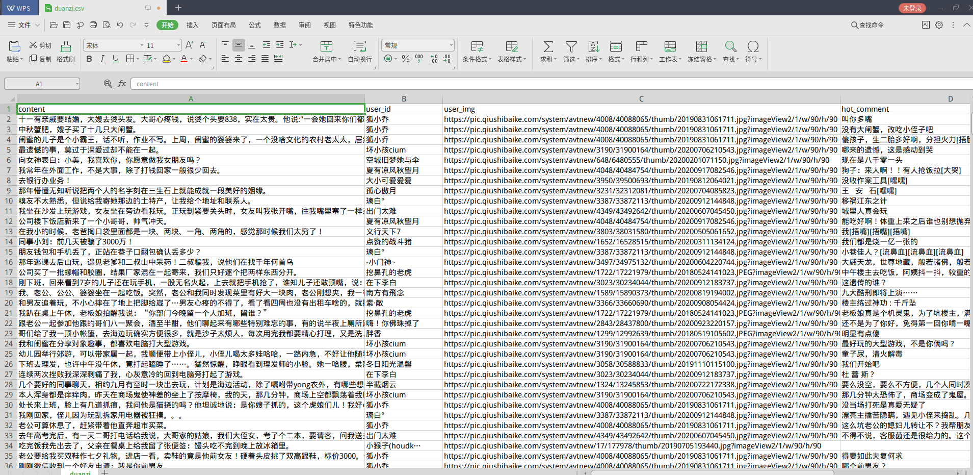The width and height of the screenshot is (973, 475).
Task: Click the zoom magnifier beside fx
Action: [x=108, y=84]
